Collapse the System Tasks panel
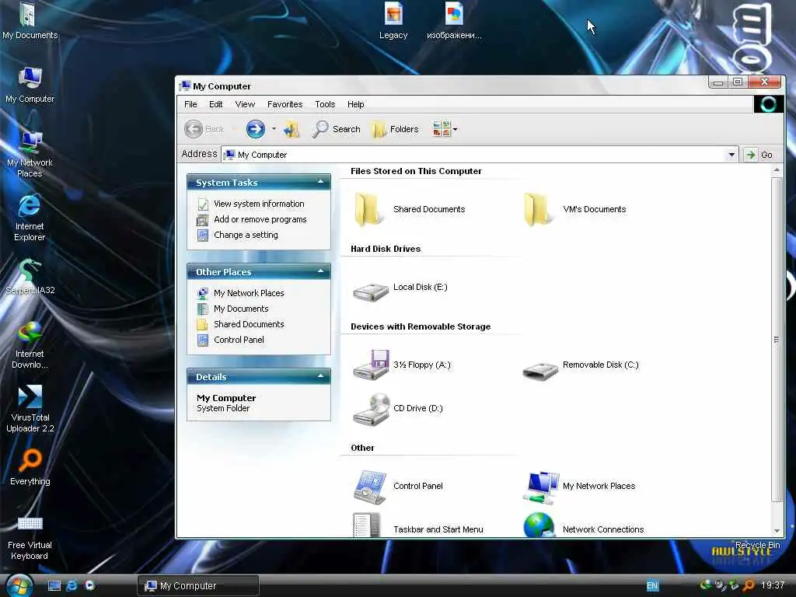796x597 pixels. (320, 182)
